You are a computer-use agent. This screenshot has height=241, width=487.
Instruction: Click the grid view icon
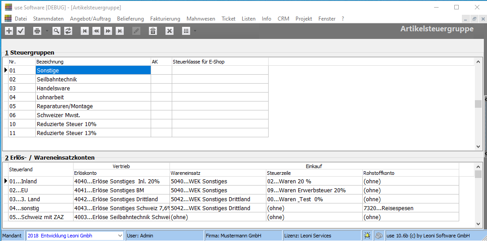click(x=186, y=31)
